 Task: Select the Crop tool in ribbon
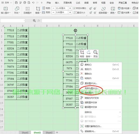(38, 9)
